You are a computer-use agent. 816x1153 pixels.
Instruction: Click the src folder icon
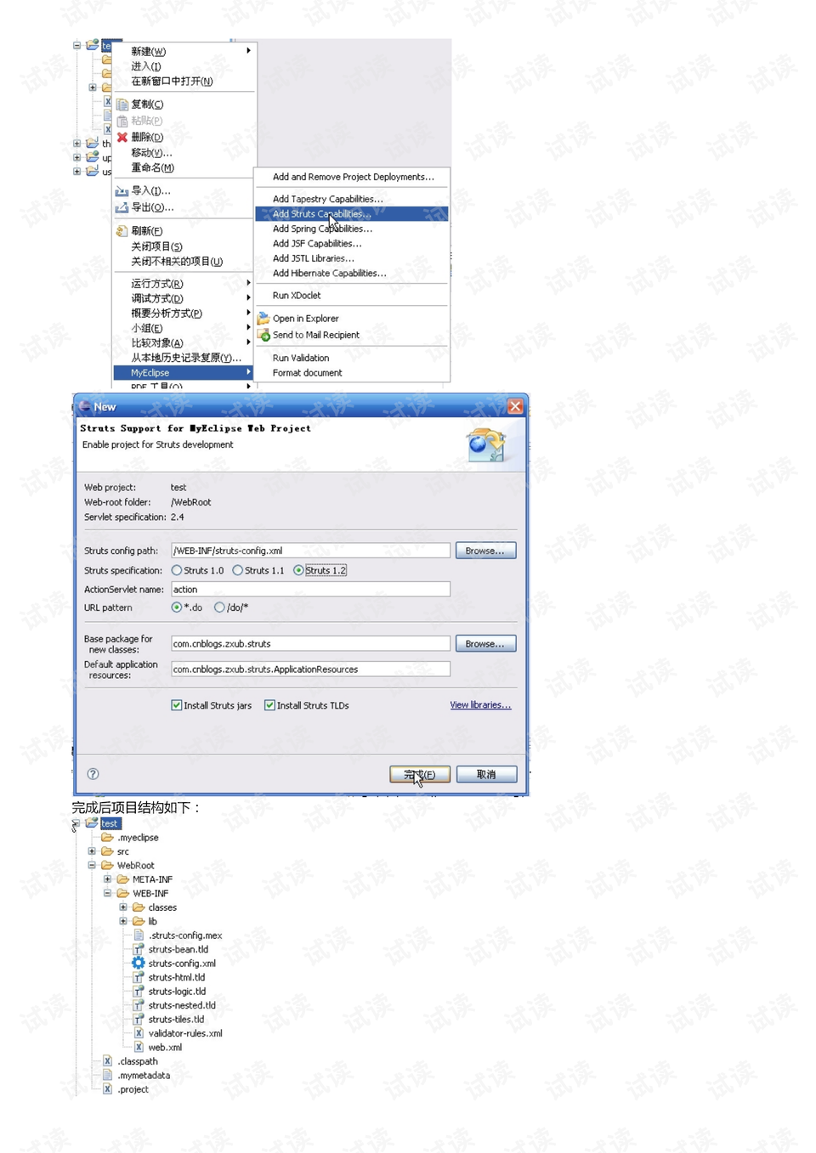107,851
